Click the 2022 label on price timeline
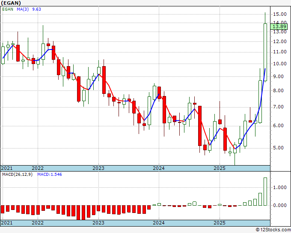Image resolution: width=291 pixels, height=233 pixels. pos(38,168)
